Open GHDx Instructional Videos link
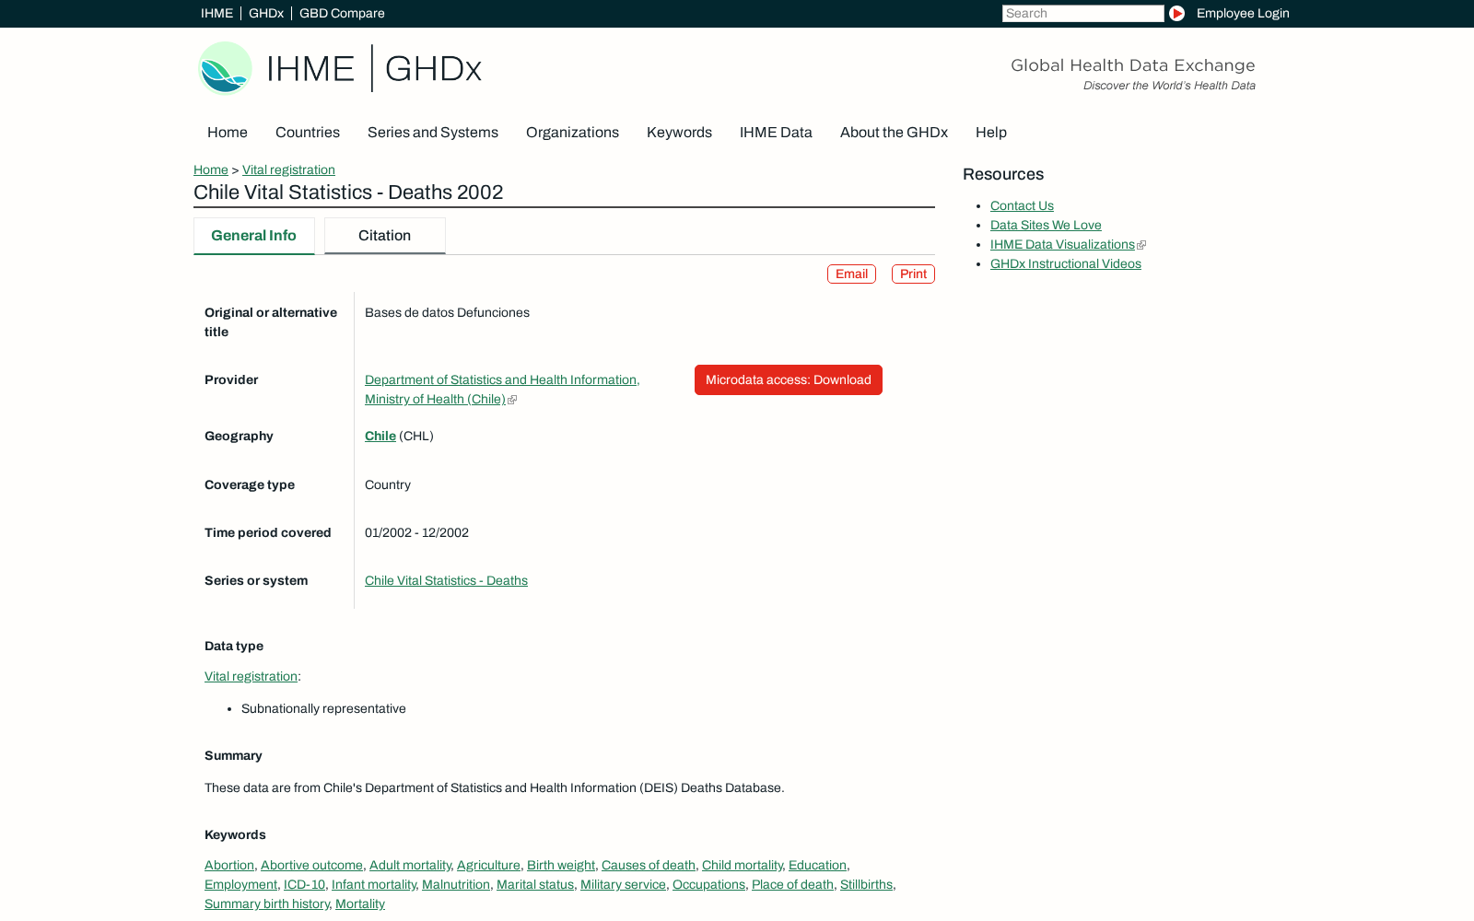1474x921 pixels. (x=1066, y=264)
